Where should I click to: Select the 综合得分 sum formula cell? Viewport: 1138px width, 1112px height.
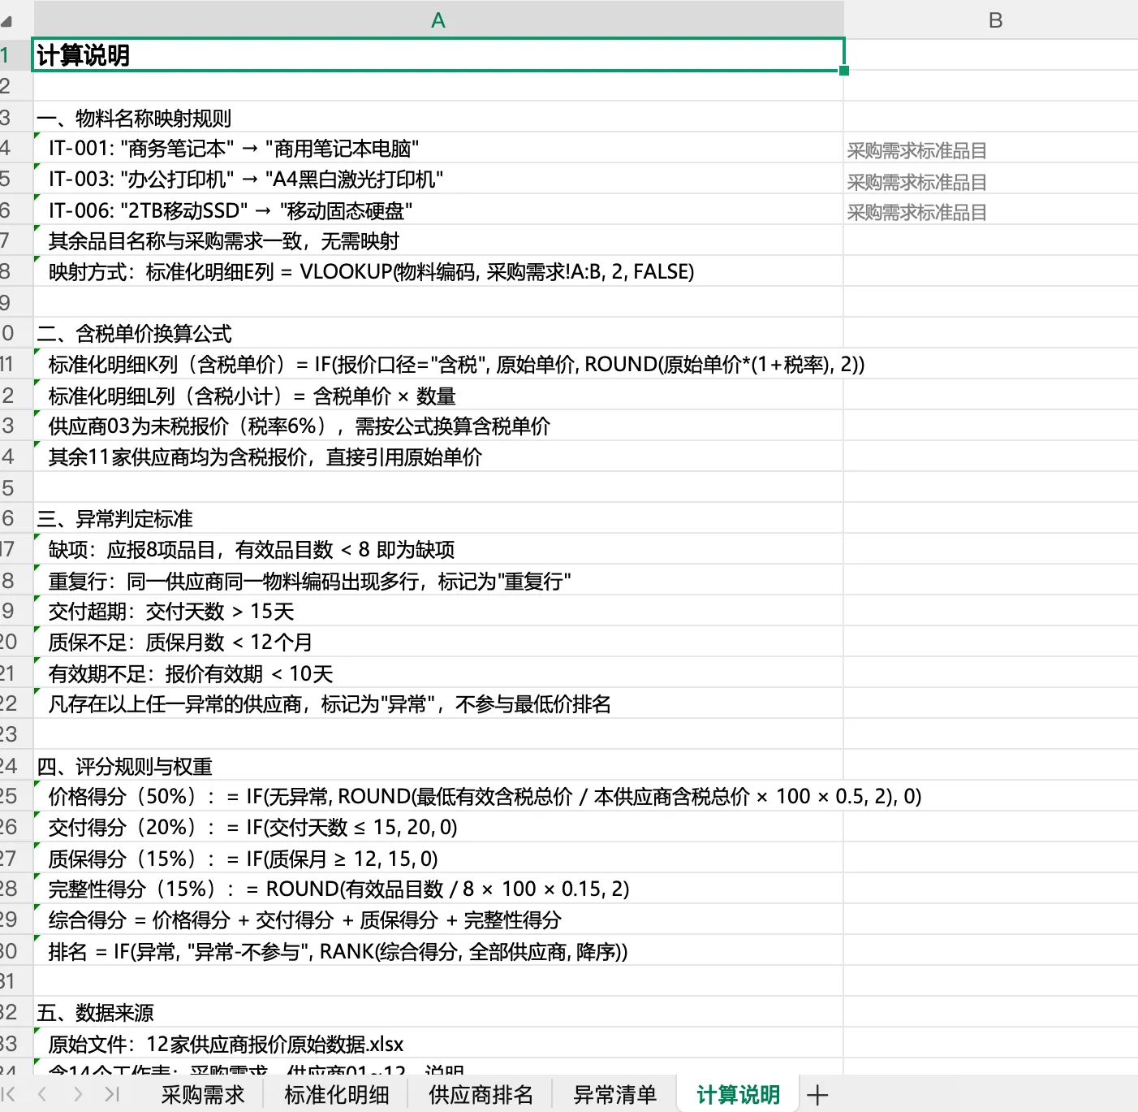click(x=438, y=919)
